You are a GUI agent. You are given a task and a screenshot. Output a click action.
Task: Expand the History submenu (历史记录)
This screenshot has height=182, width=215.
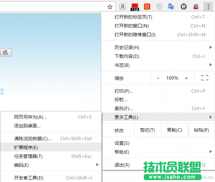(158, 47)
